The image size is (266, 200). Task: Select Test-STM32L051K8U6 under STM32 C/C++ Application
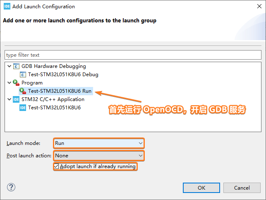coord(54,108)
